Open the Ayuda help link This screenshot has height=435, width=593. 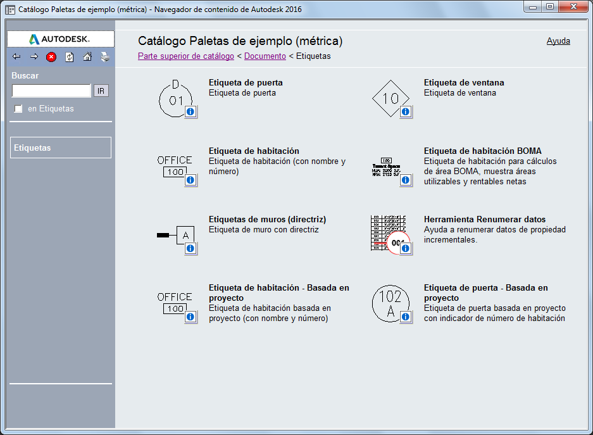(x=558, y=41)
